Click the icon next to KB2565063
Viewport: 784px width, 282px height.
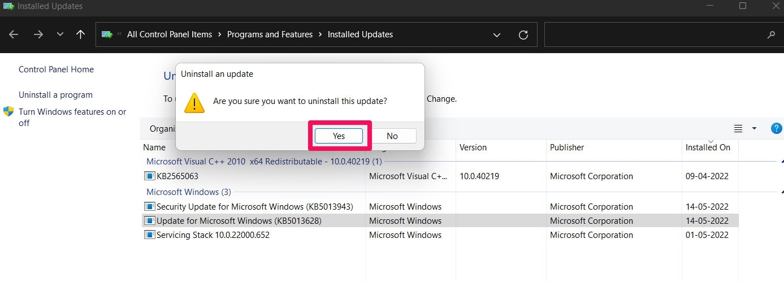click(150, 176)
